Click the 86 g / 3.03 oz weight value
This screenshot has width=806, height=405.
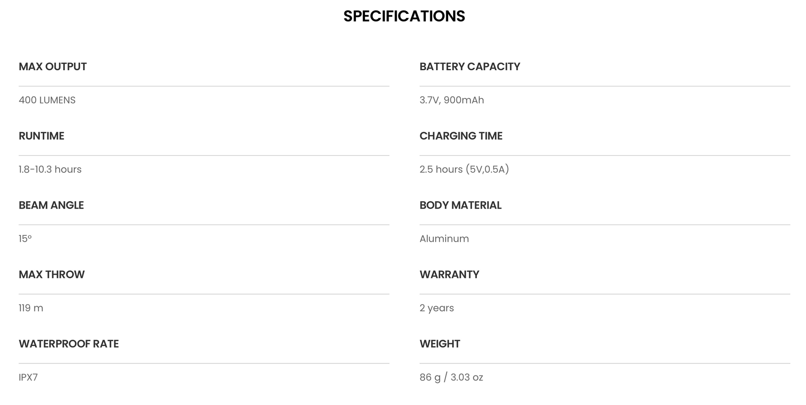pyautogui.click(x=451, y=378)
